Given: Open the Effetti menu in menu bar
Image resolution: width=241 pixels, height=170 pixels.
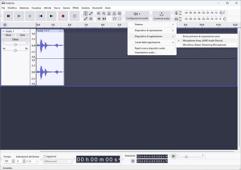Looking at the screenshot, I should pos(75,8).
